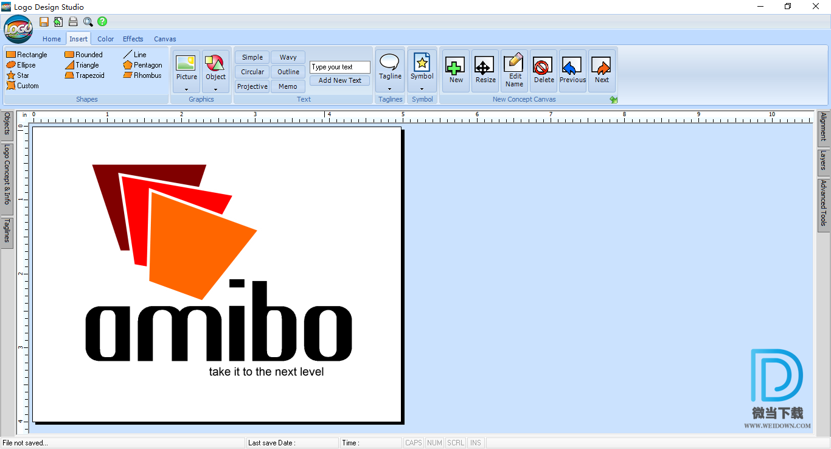Open the Canvas ribbon tab

coord(165,39)
